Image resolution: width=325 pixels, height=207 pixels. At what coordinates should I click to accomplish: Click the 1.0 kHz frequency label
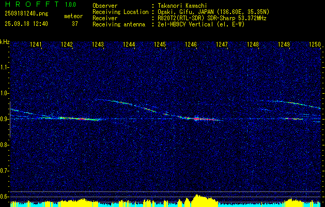5,93
